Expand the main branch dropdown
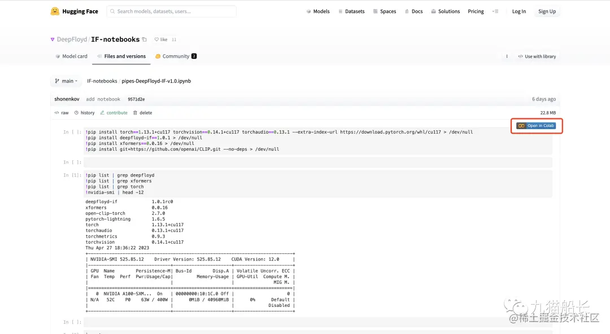The height and width of the screenshot is (334, 610). tap(66, 81)
